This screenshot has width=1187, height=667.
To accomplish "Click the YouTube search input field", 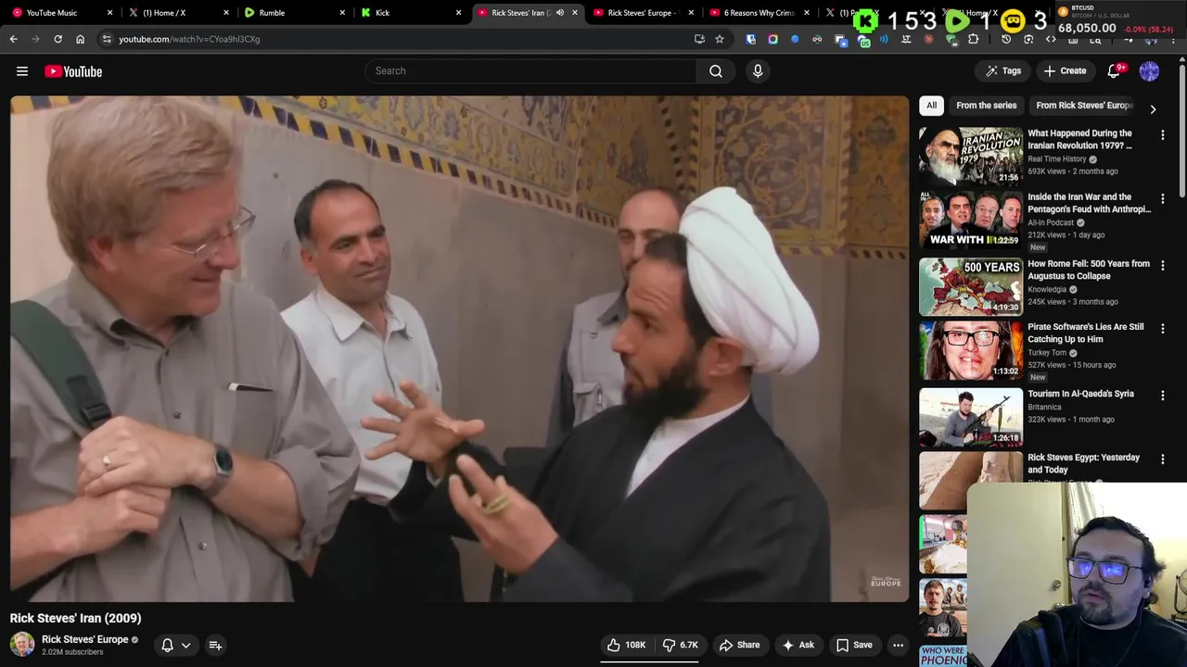I will click(x=530, y=71).
